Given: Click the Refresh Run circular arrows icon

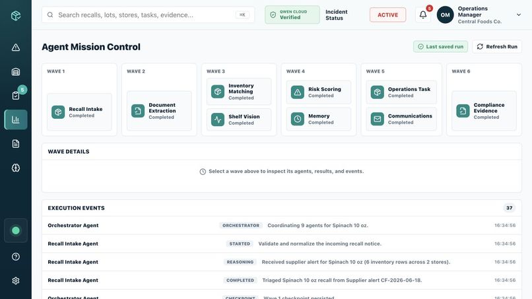Looking at the screenshot, I should (x=480, y=47).
